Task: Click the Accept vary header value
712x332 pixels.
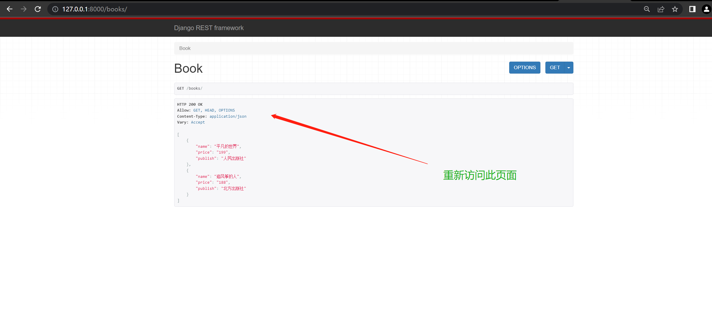Action: point(198,122)
